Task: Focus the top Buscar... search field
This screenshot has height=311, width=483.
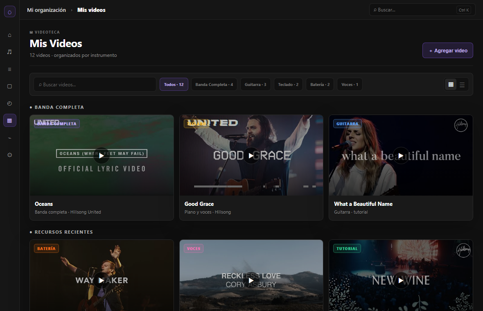Action: [422, 10]
